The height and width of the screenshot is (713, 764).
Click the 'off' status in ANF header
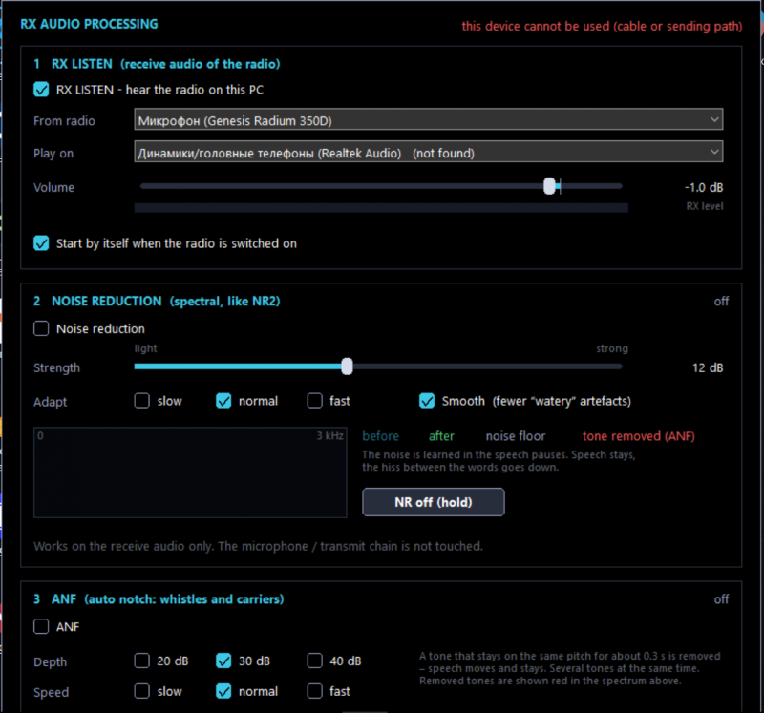(x=721, y=599)
